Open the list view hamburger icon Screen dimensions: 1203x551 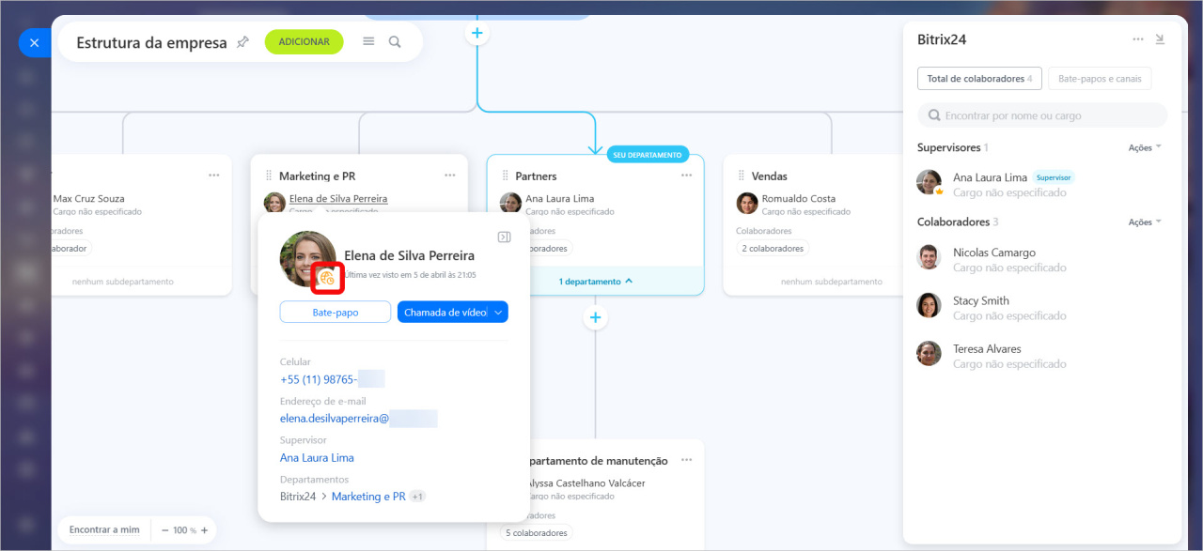point(368,42)
